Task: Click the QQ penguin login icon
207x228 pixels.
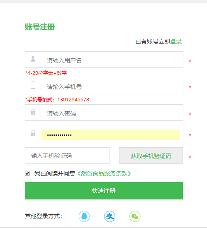Action: (x=84, y=216)
